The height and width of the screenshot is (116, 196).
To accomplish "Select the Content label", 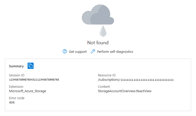I will 104,86.
